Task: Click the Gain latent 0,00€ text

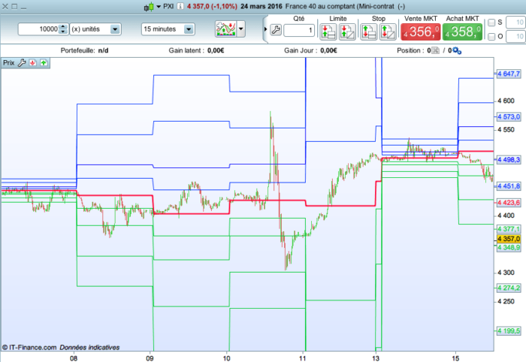Action: 196,50
